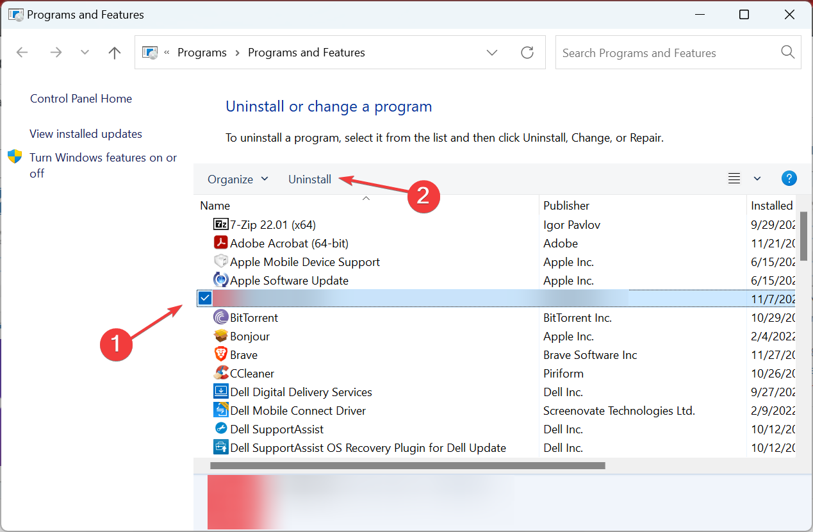Click the Piriform publisher cell
The width and height of the screenshot is (813, 532).
(563, 373)
